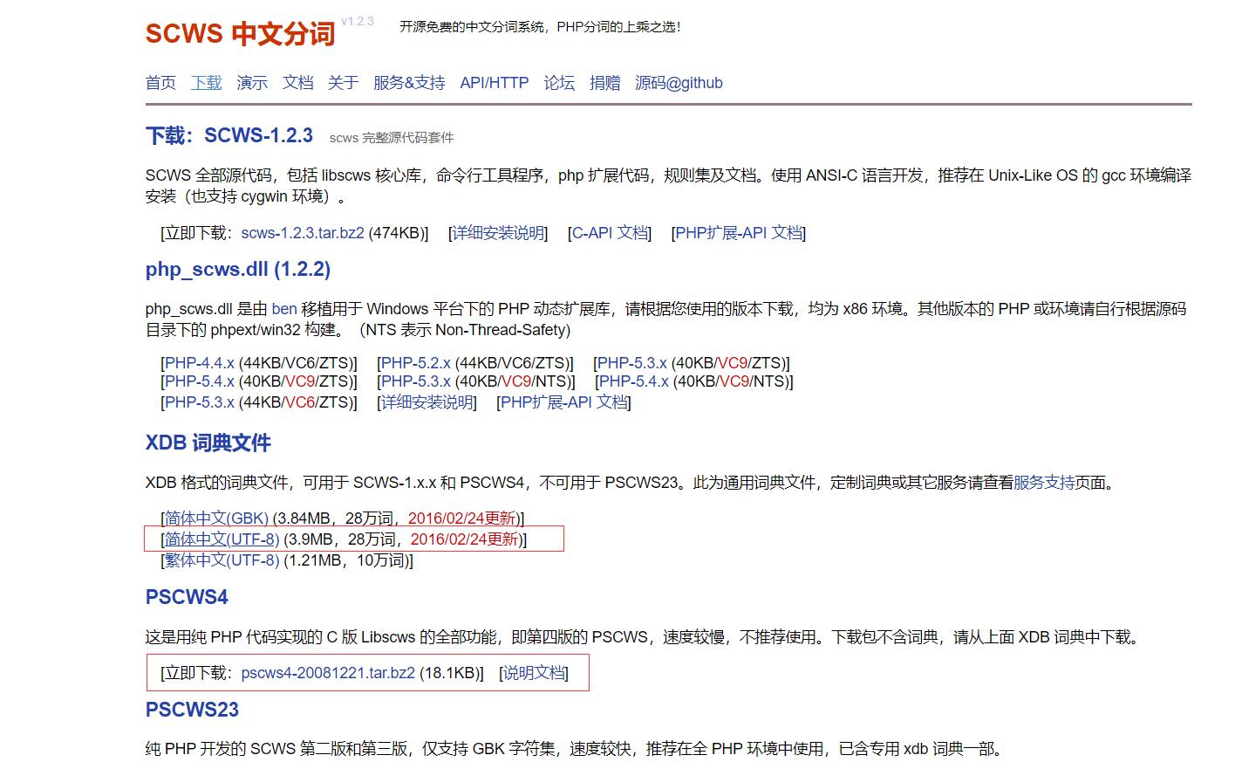
Task: Click the scws 完整源代码套件 subtitle
Action: (392, 138)
